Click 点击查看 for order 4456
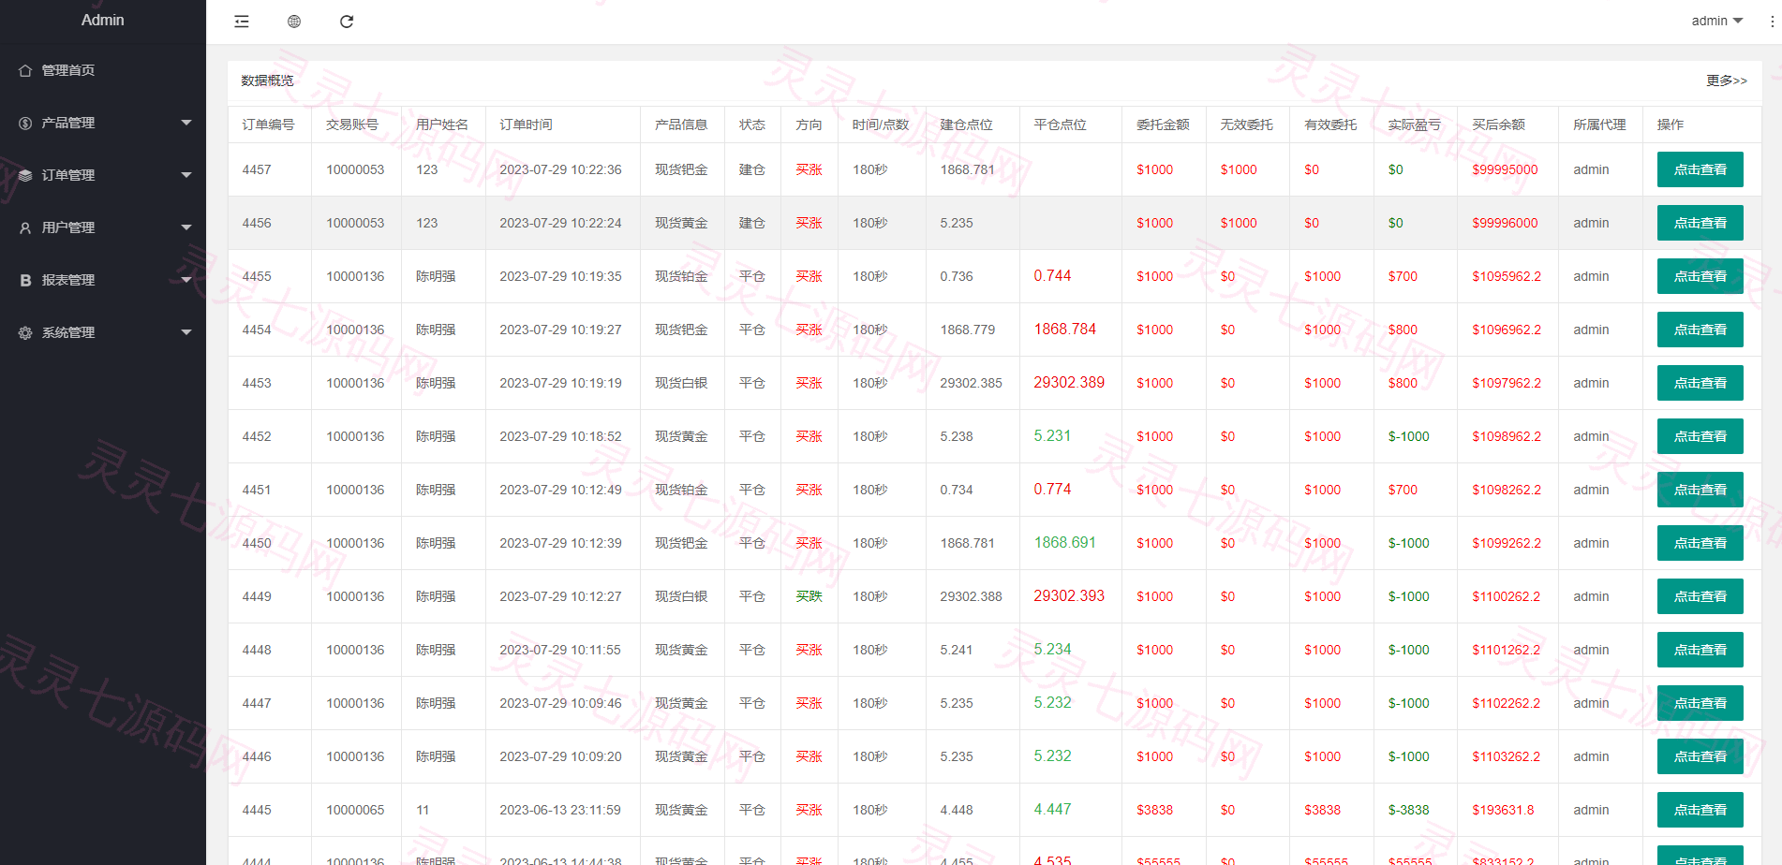 point(1700,223)
